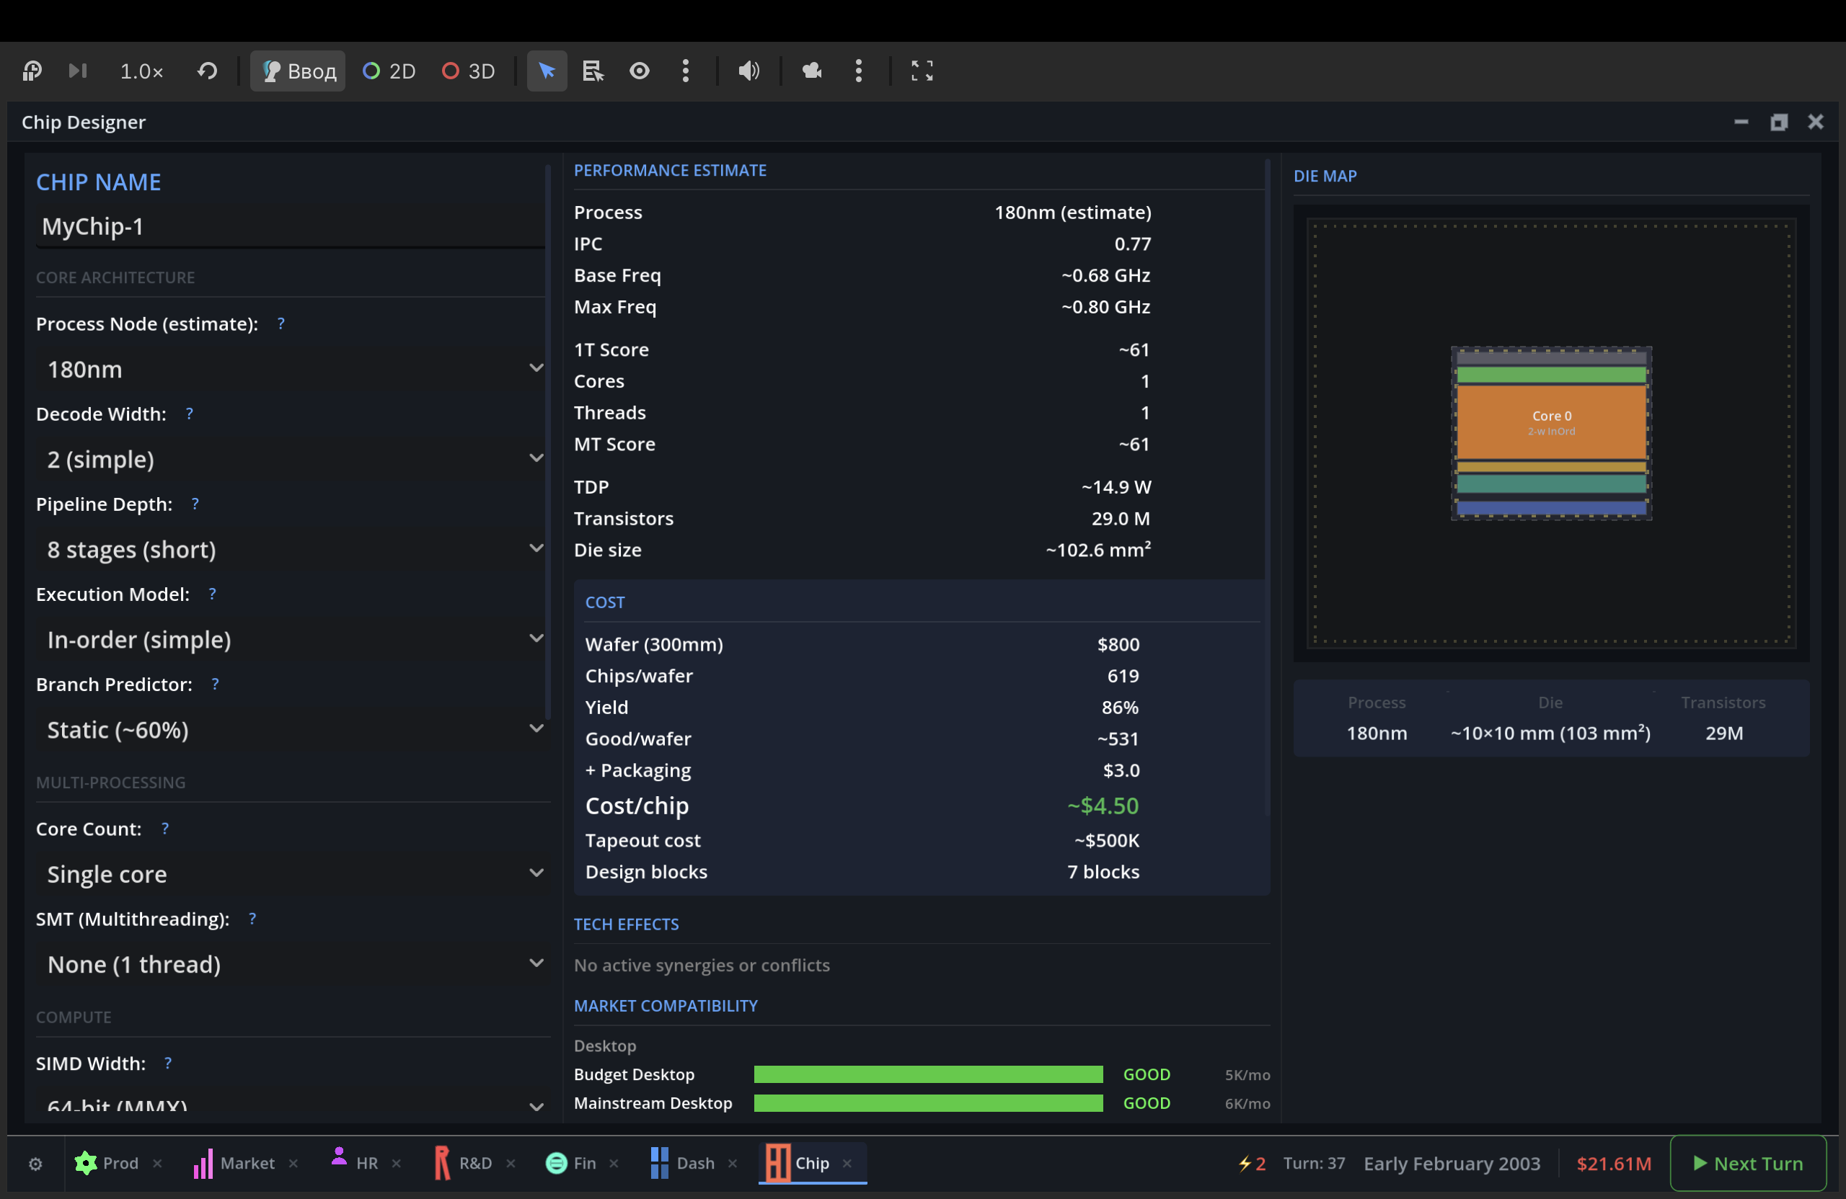The image size is (1846, 1199).
Task: Open the Market tab
Action: [x=235, y=1164]
